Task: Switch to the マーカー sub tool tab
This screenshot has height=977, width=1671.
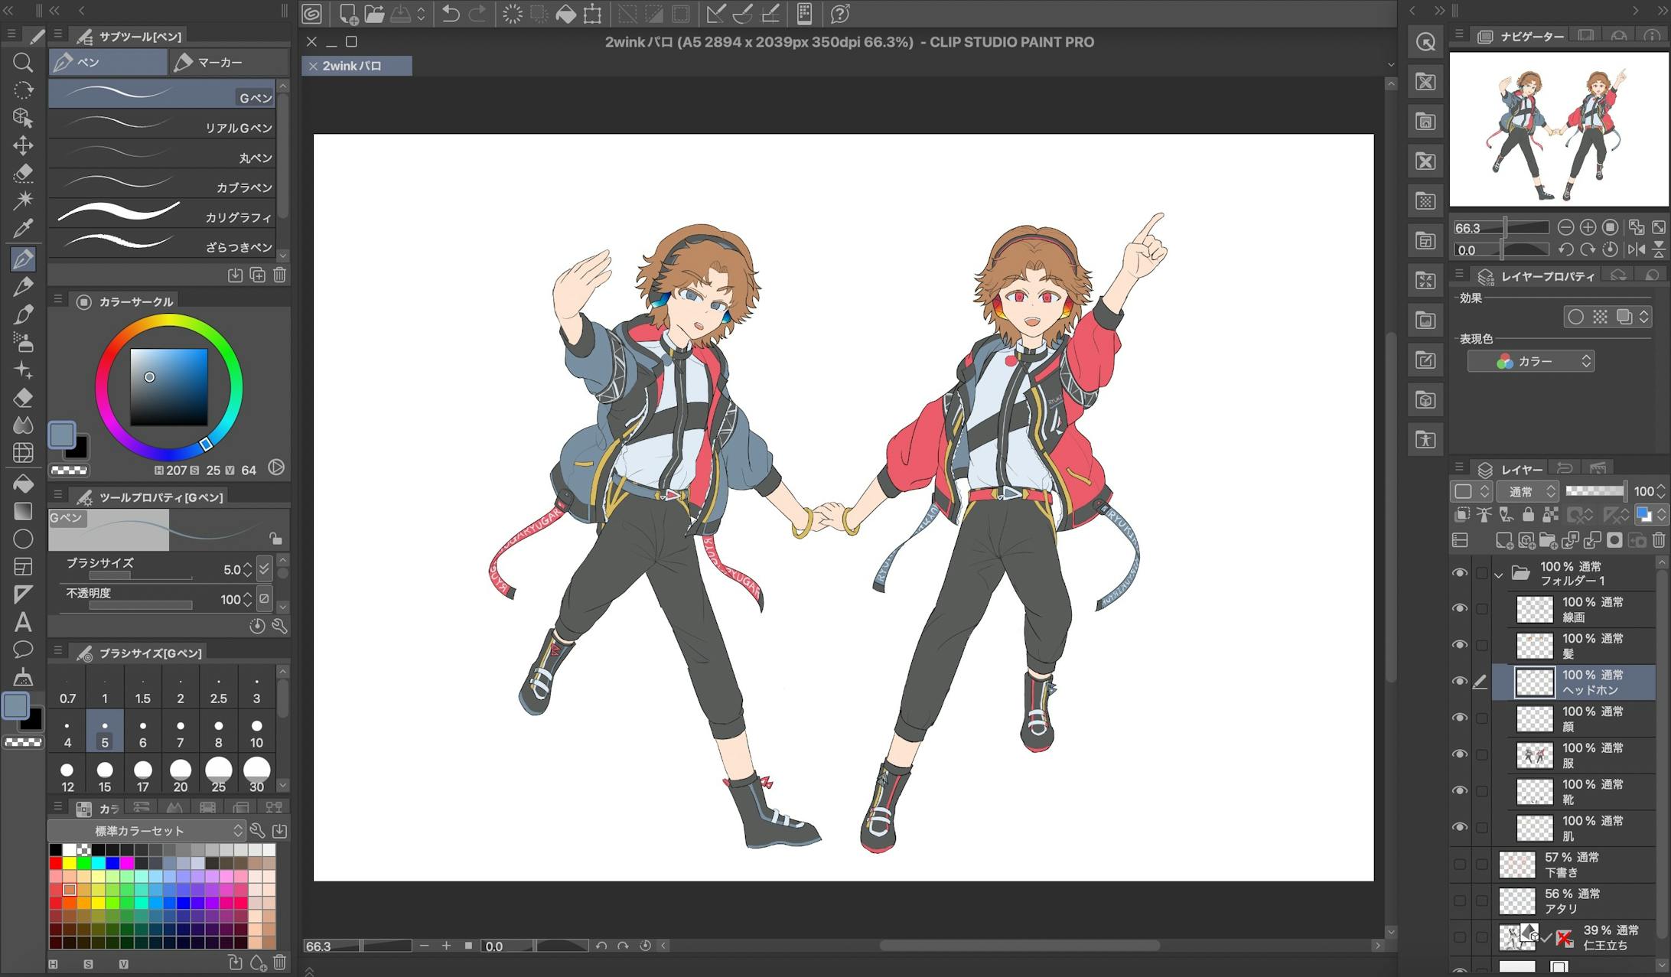Action: [x=220, y=62]
